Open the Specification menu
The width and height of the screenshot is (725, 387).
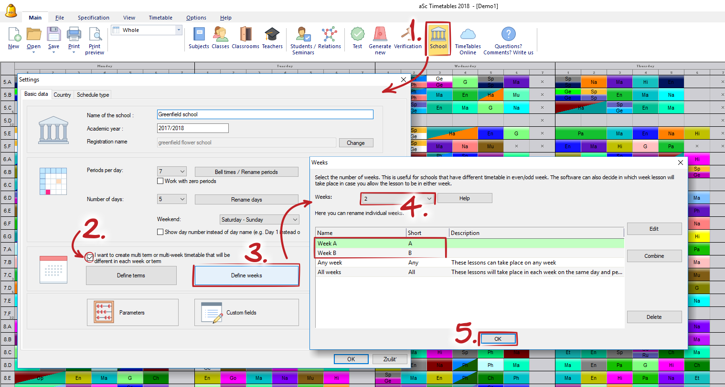tap(94, 18)
